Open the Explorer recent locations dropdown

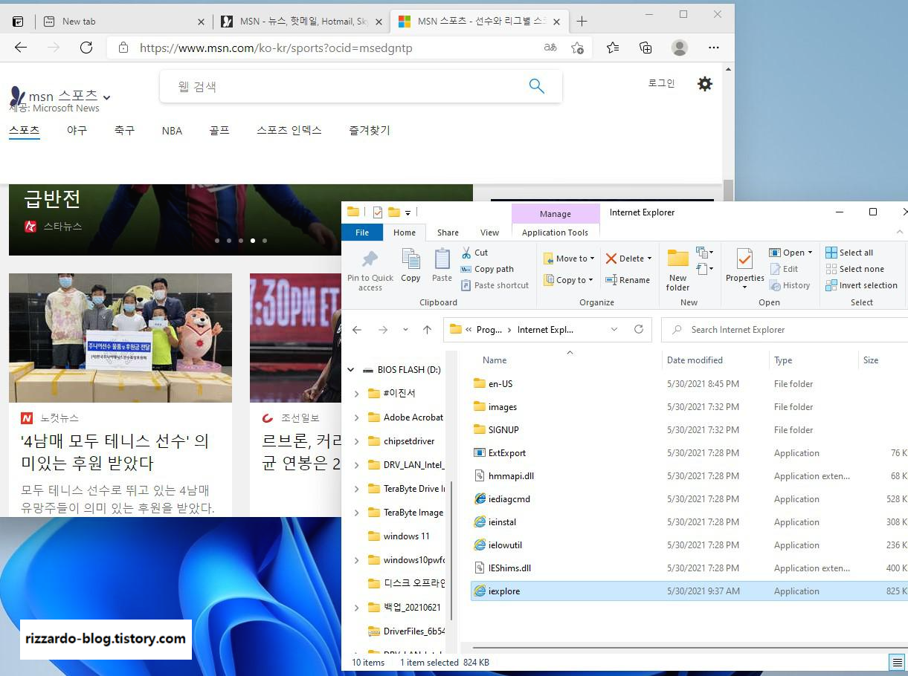[x=405, y=330]
